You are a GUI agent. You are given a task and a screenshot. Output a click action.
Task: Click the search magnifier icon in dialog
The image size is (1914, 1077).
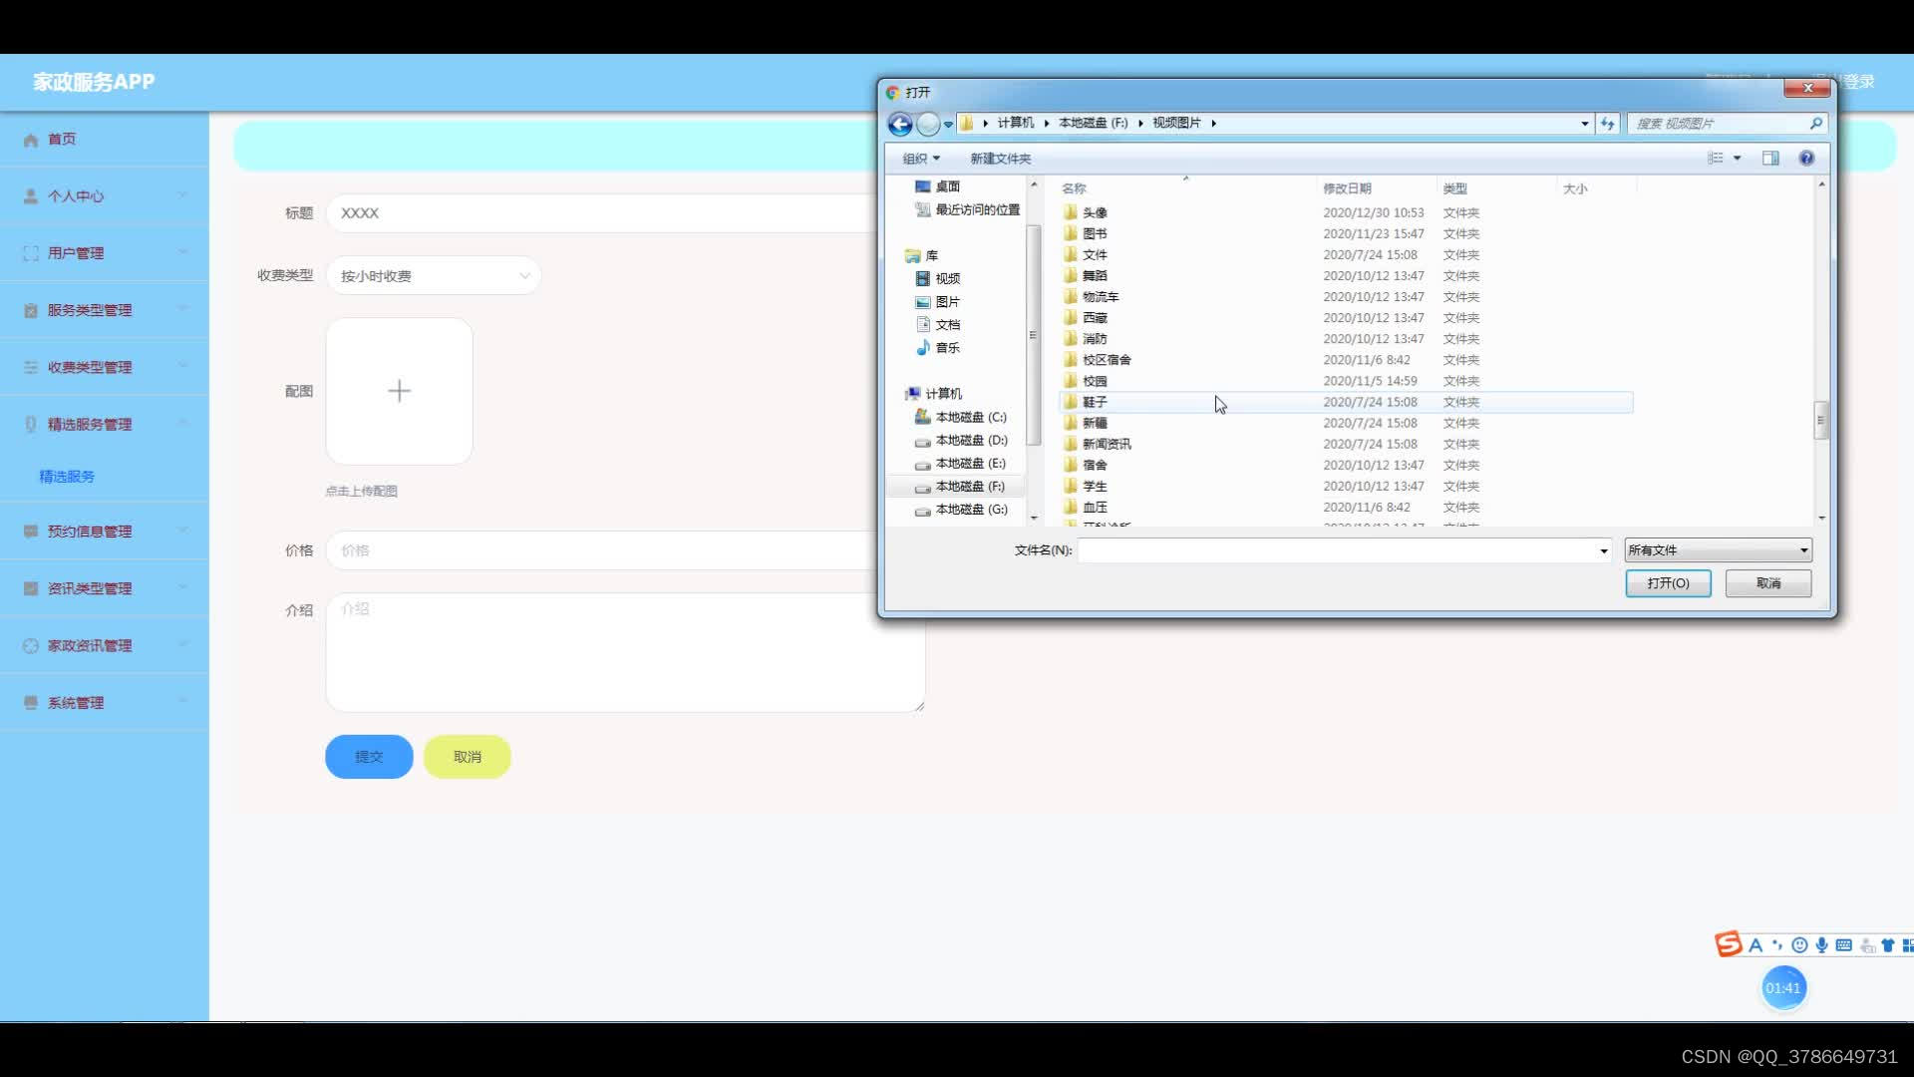1816,124
